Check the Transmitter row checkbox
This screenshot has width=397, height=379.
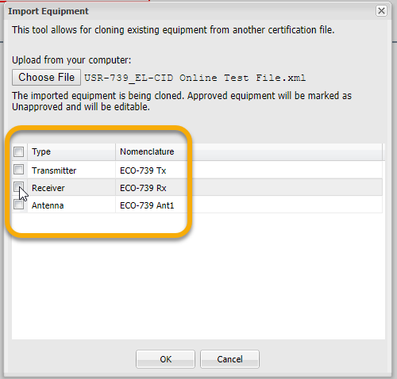pyautogui.click(x=18, y=170)
